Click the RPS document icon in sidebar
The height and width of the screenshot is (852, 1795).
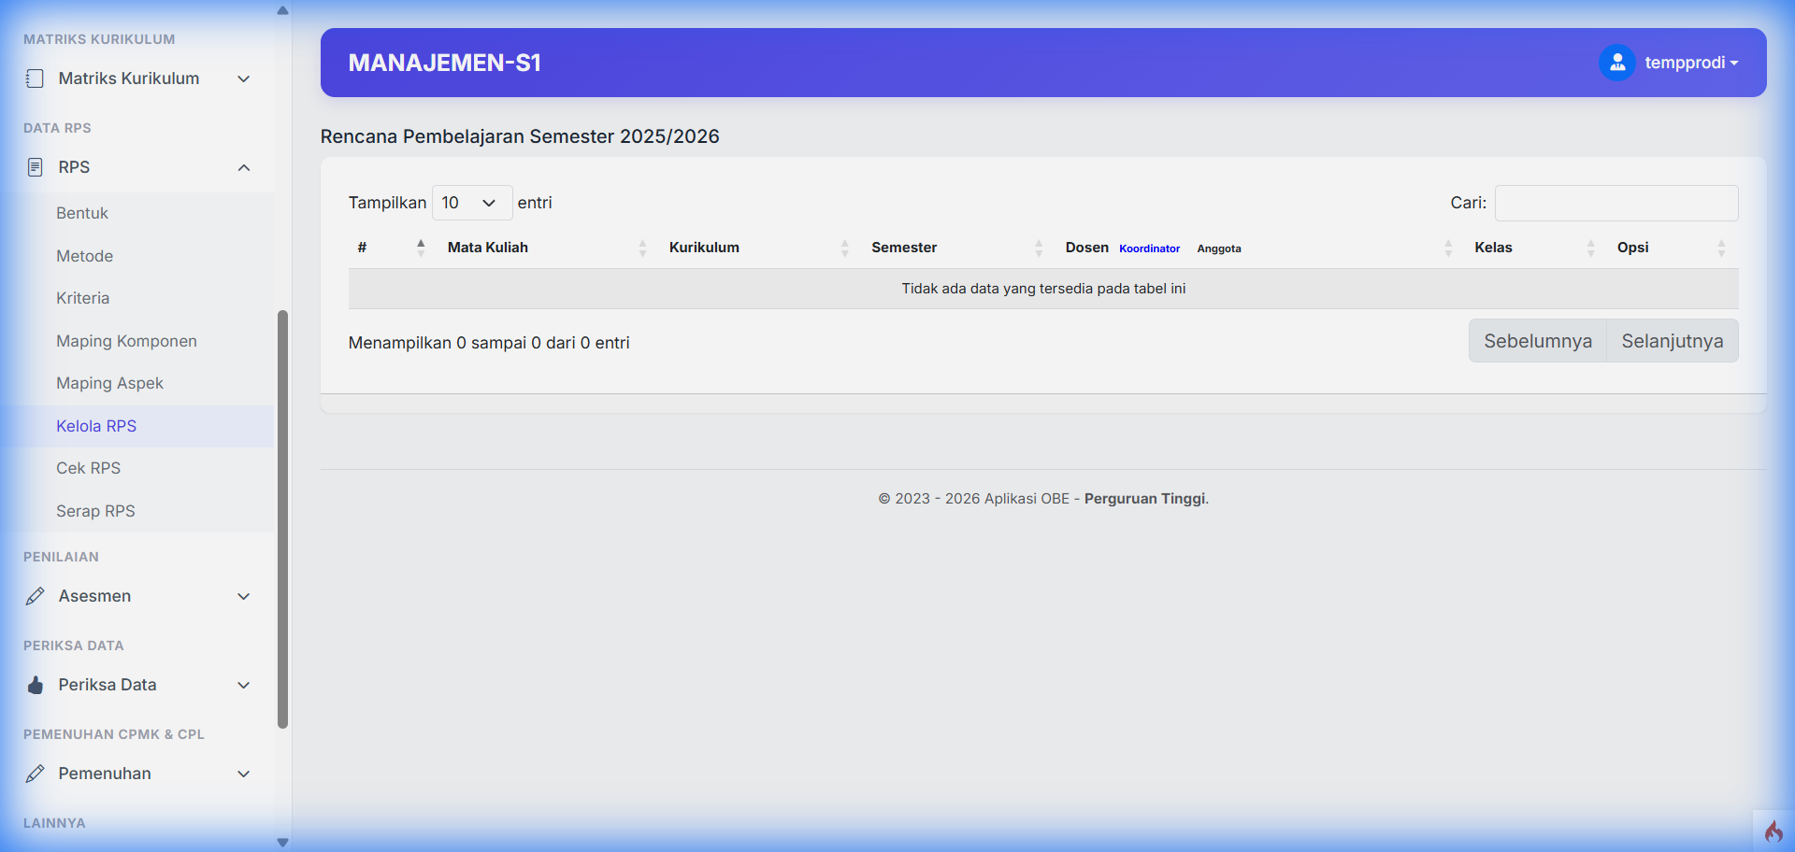pos(35,167)
